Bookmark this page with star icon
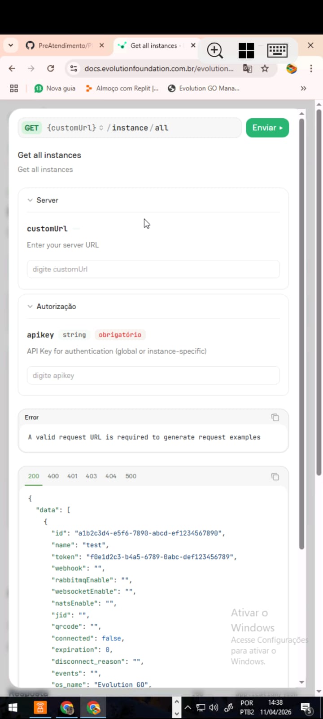This screenshot has height=719, width=323. click(x=265, y=68)
